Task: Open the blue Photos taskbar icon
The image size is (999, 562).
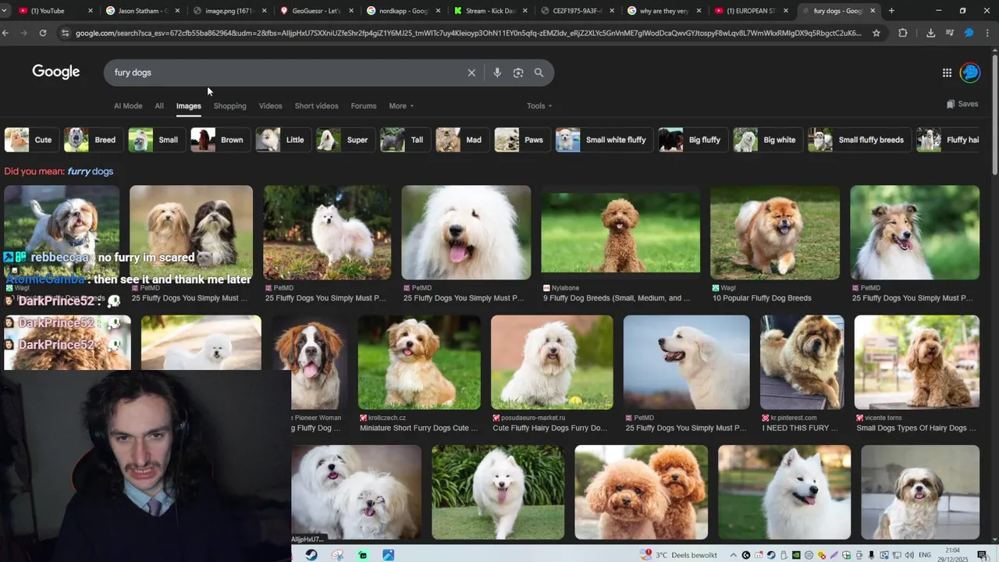Action: click(x=389, y=555)
